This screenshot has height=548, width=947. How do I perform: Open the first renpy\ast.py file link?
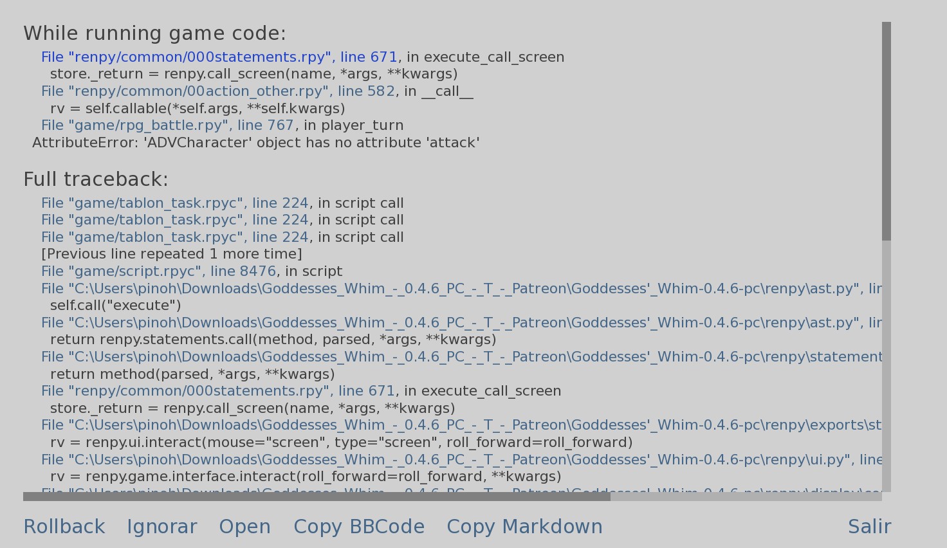(461, 289)
